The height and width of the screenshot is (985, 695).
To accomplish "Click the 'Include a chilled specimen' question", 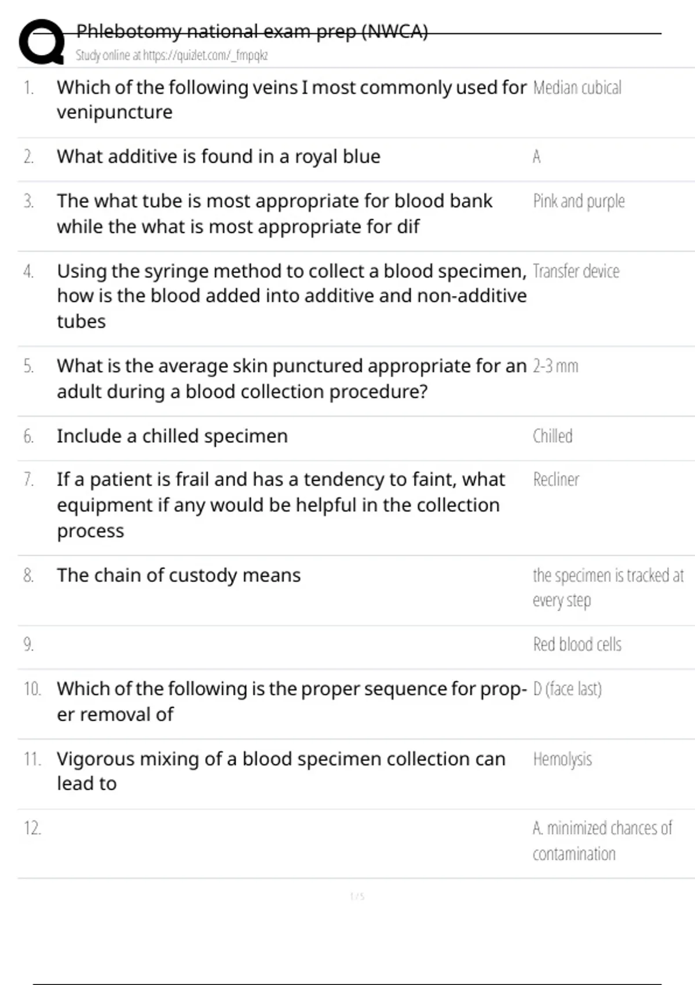I will [x=172, y=436].
